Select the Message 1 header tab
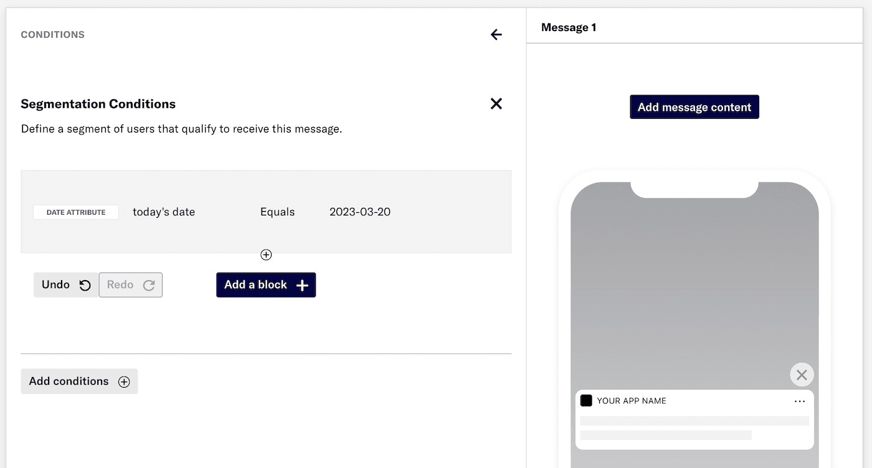 pyautogui.click(x=568, y=27)
